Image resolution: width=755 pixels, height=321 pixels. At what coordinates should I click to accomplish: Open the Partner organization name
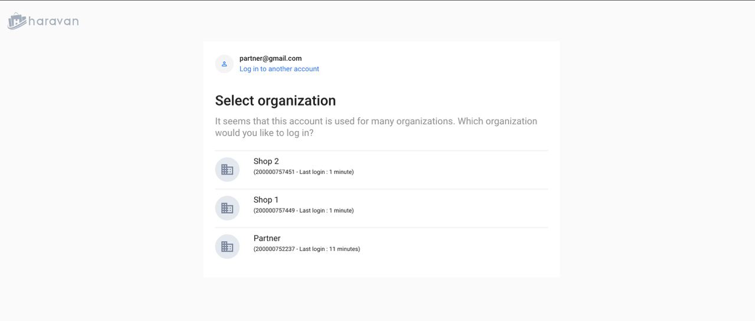(x=267, y=239)
